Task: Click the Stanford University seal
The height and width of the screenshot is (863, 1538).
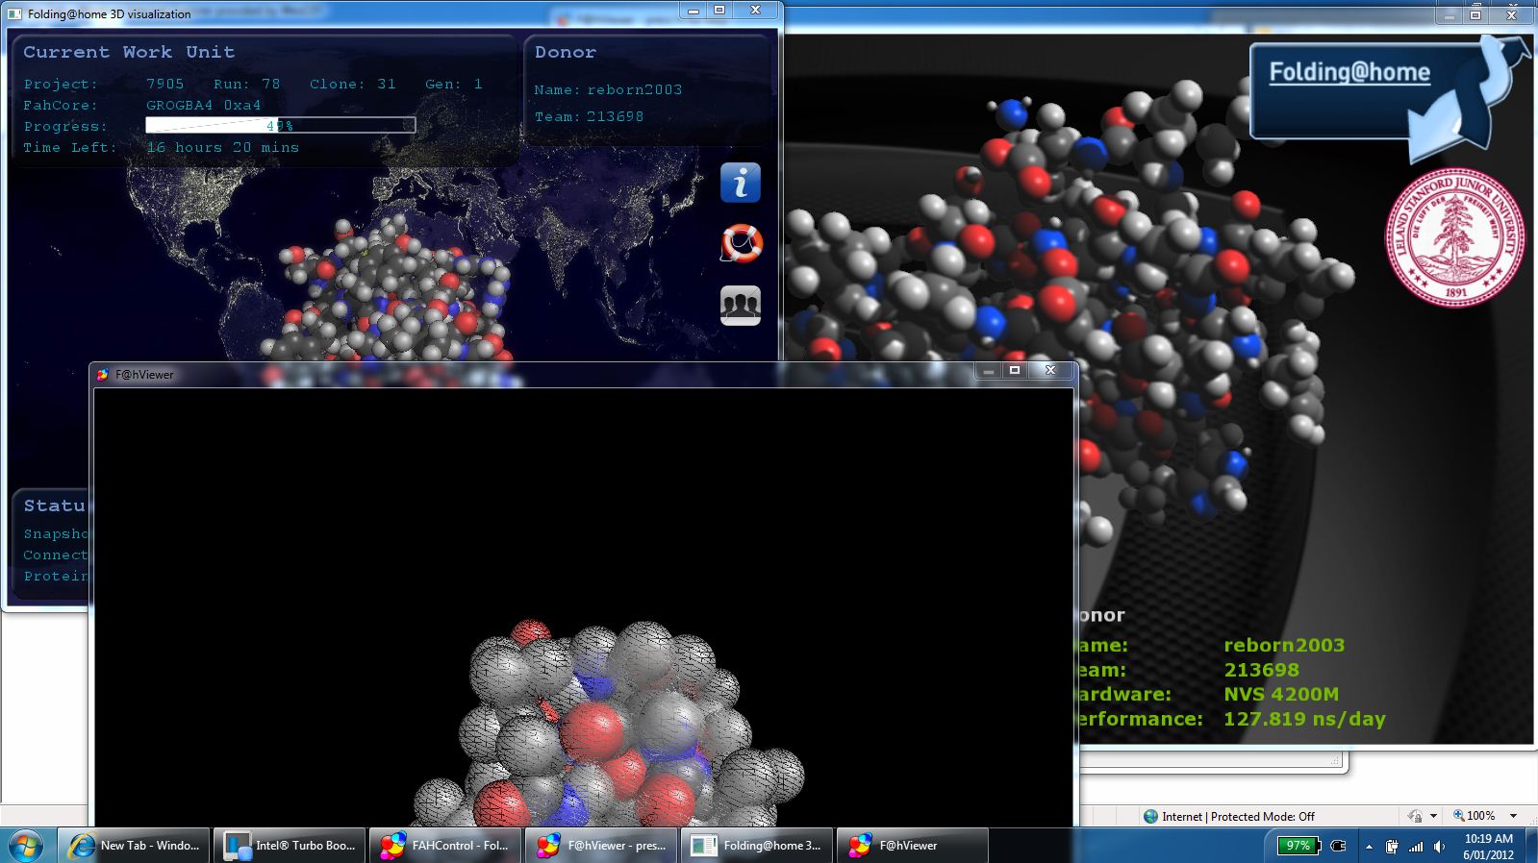Action: tap(1454, 236)
